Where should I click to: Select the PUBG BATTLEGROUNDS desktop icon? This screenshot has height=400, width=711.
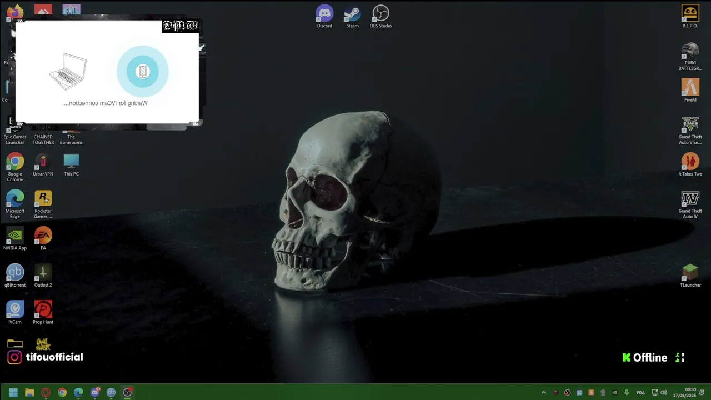pyautogui.click(x=690, y=56)
